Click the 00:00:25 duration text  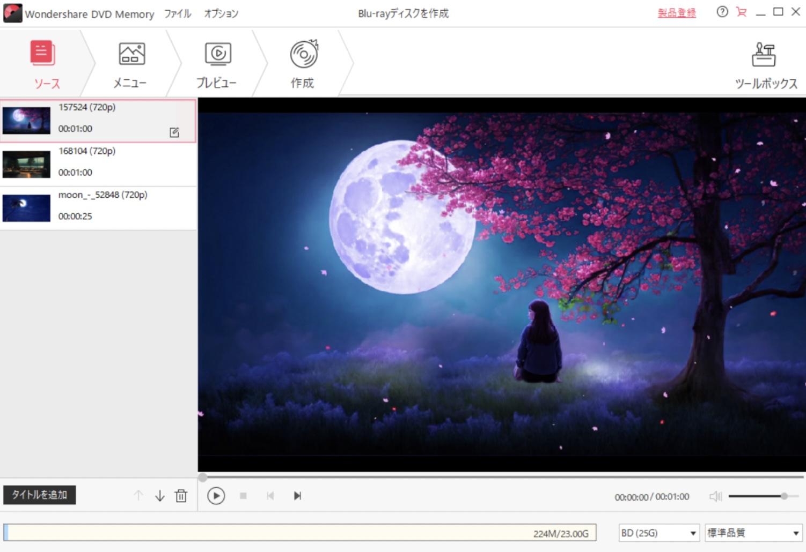tap(75, 217)
